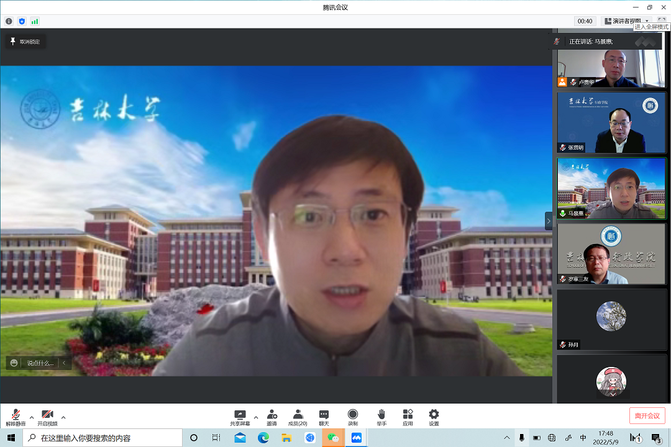
Task: Open the invite (邀请) panel
Action: pos(272,417)
